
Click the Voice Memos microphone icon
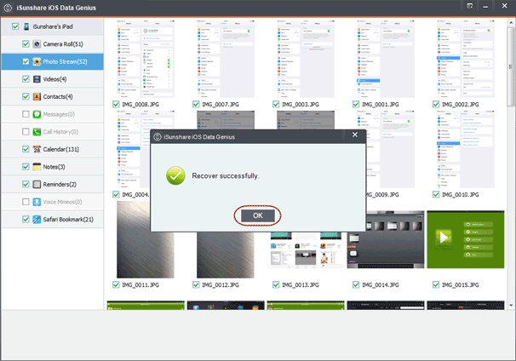[37, 202]
